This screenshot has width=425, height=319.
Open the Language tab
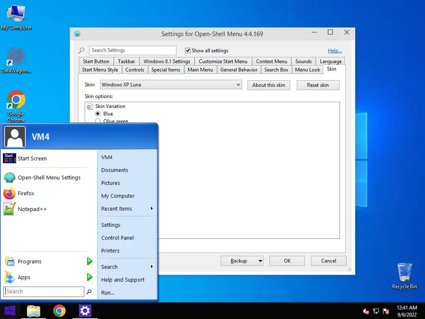point(331,61)
